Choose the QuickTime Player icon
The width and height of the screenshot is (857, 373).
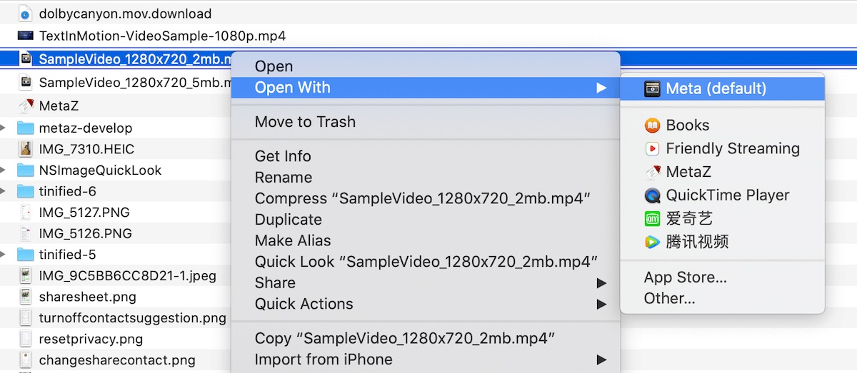pos(652,195)
